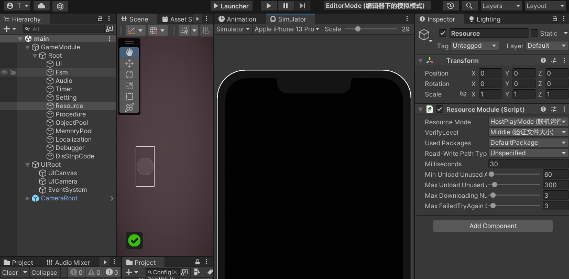Select the Rect transform tool
Viewport: 569px width, 279px height.
pos(129,96)
